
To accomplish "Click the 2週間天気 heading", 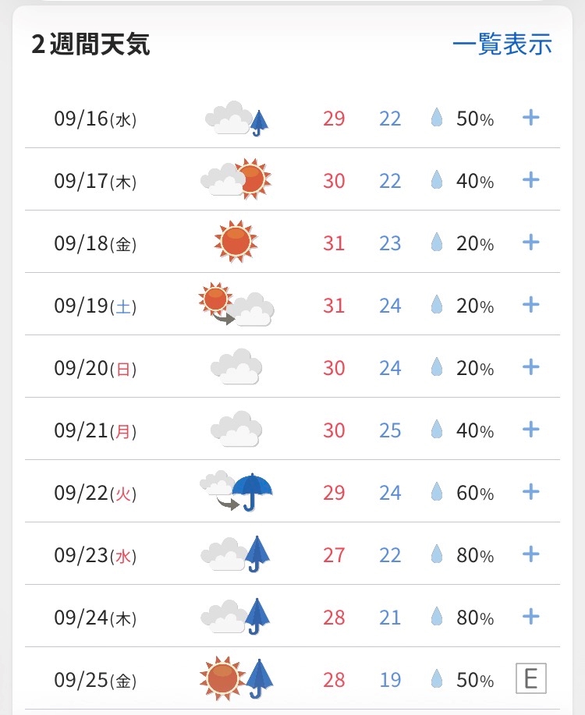I will click(x=90, y=44).
